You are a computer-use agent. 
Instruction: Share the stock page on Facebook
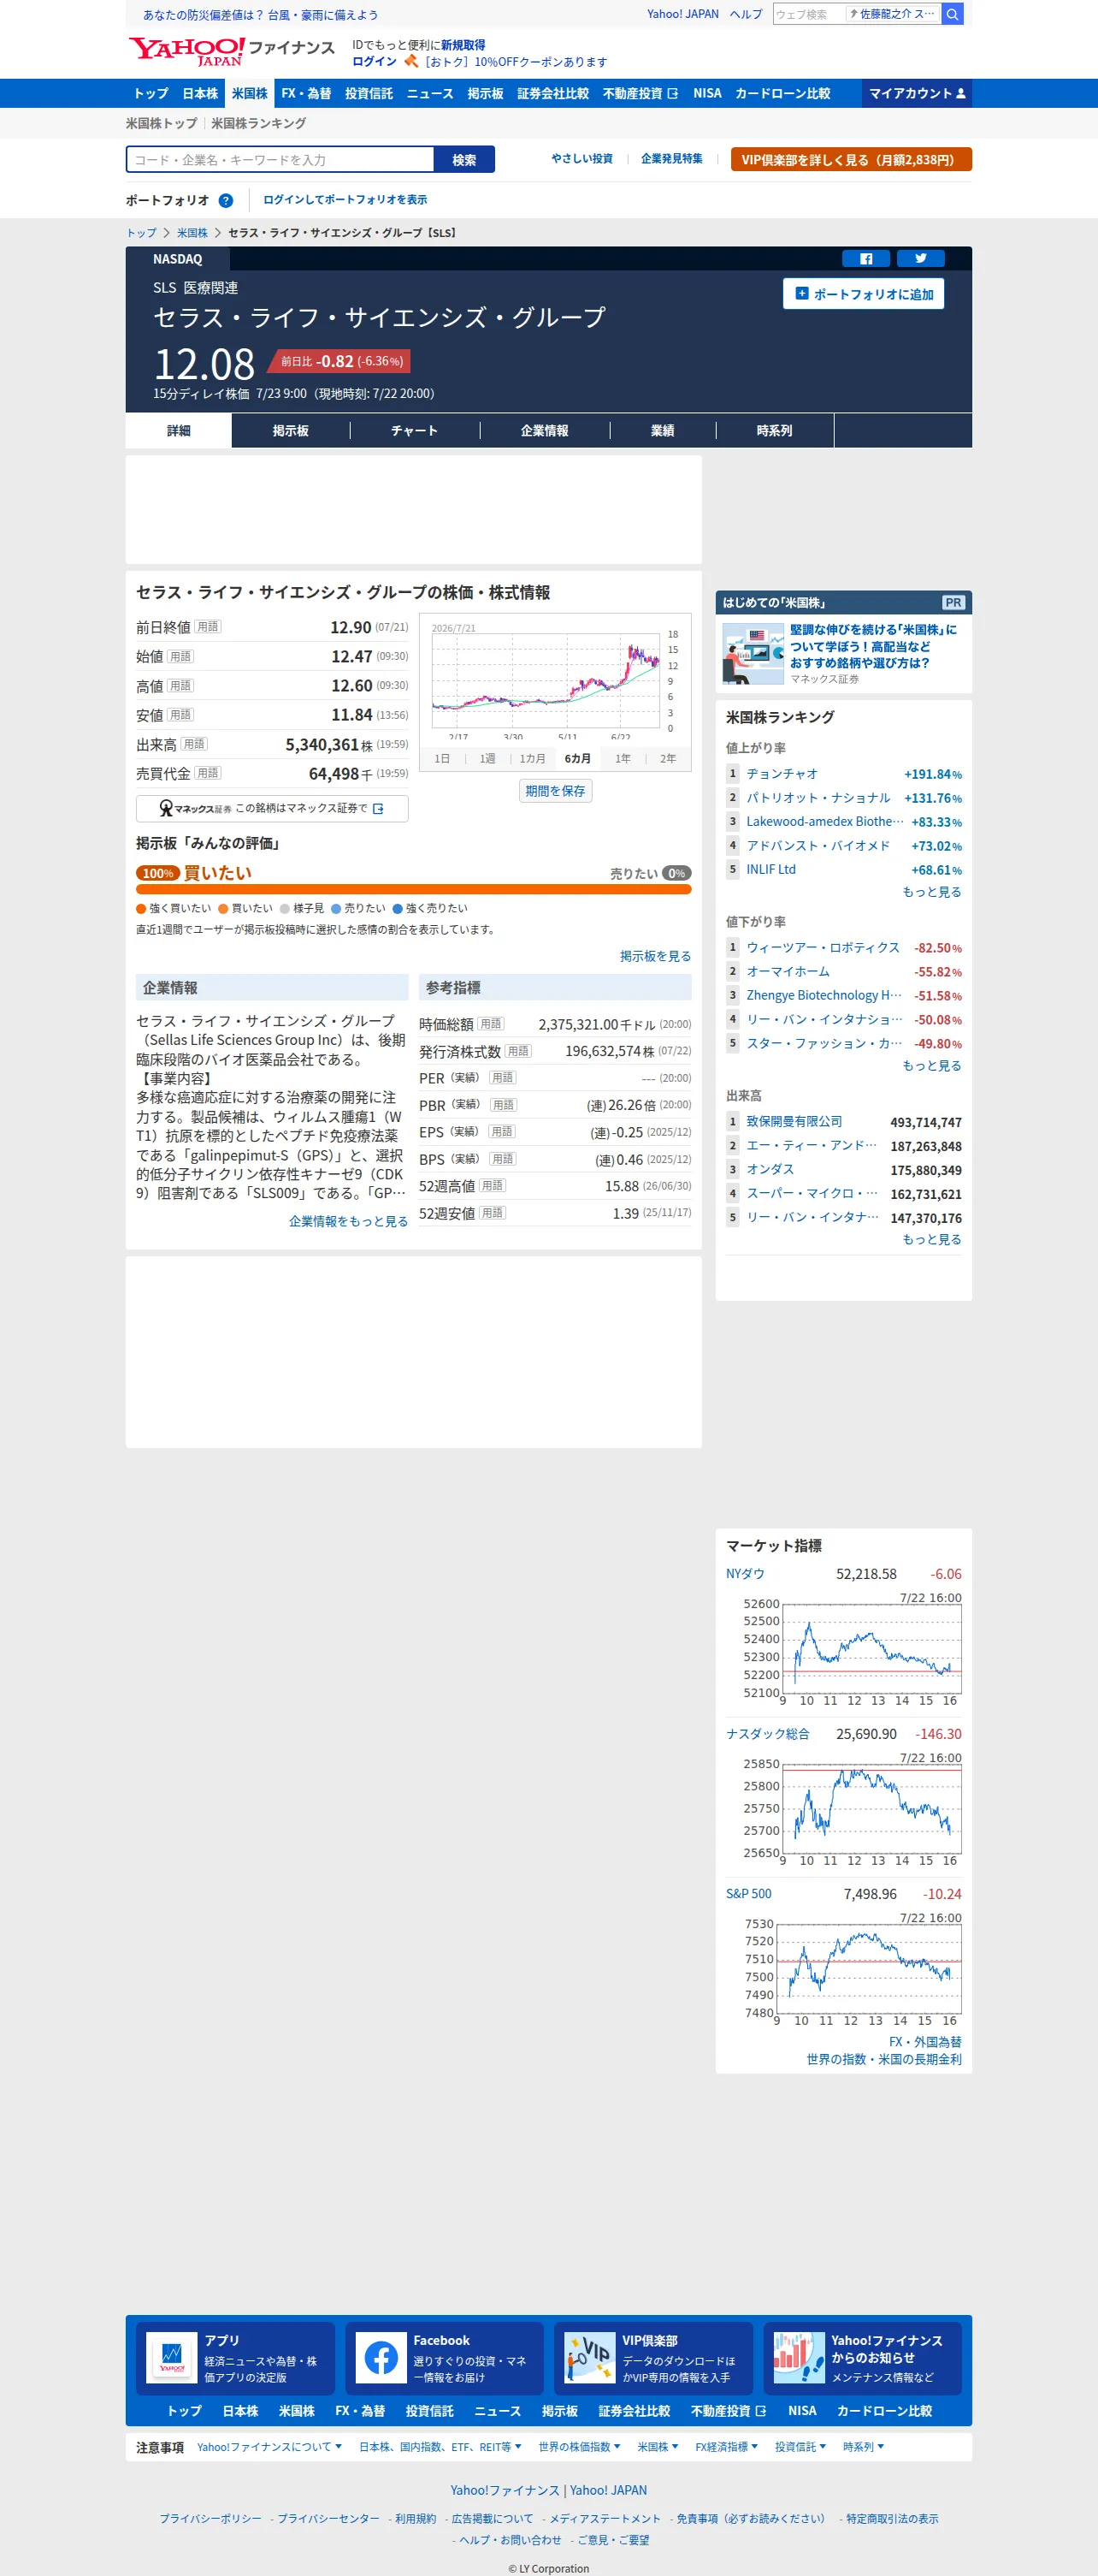point(866,259)
